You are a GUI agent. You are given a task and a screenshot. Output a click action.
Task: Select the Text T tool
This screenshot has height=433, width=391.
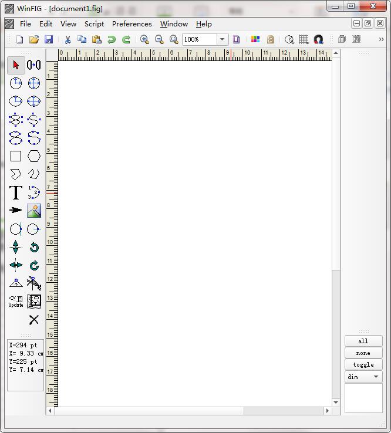(x=16, y=192)
